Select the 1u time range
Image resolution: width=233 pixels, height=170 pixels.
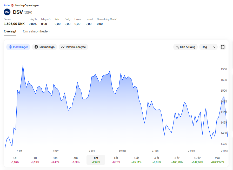click(x=35, y=160)
